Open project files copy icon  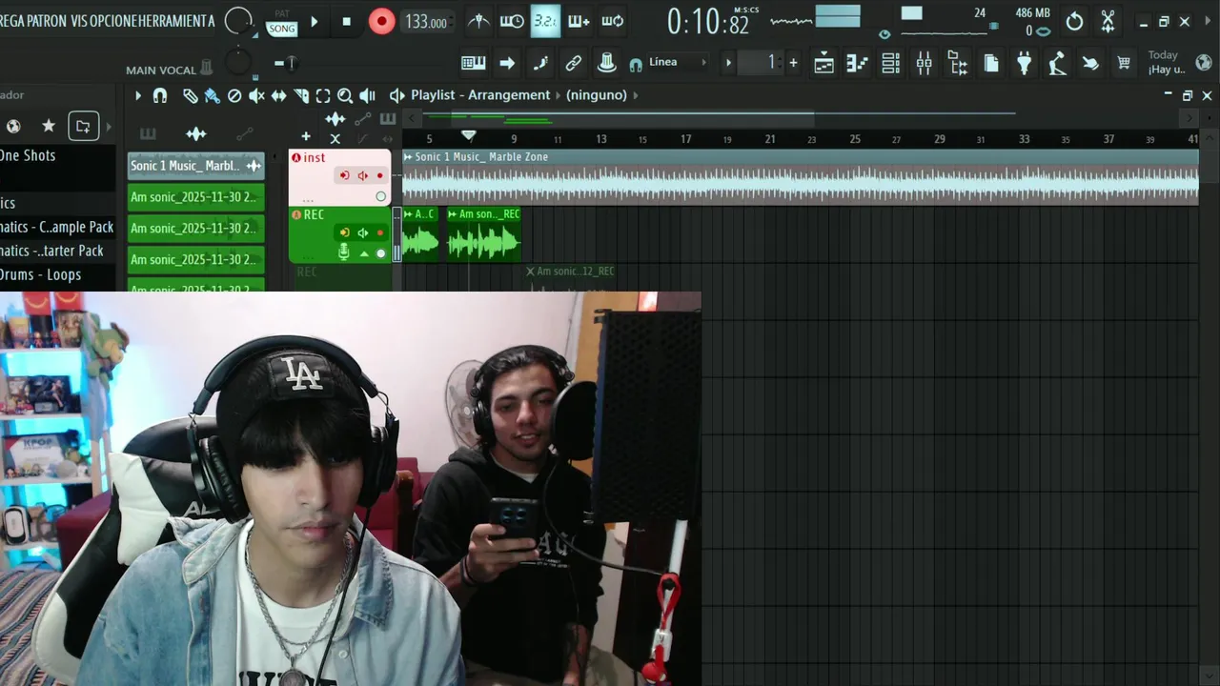pyautogui.click(x=991, y=63)
